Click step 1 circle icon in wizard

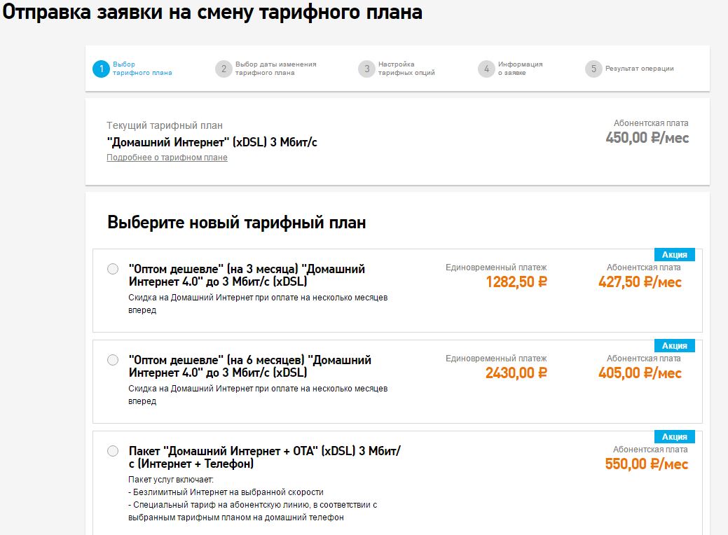click(101, 69)
